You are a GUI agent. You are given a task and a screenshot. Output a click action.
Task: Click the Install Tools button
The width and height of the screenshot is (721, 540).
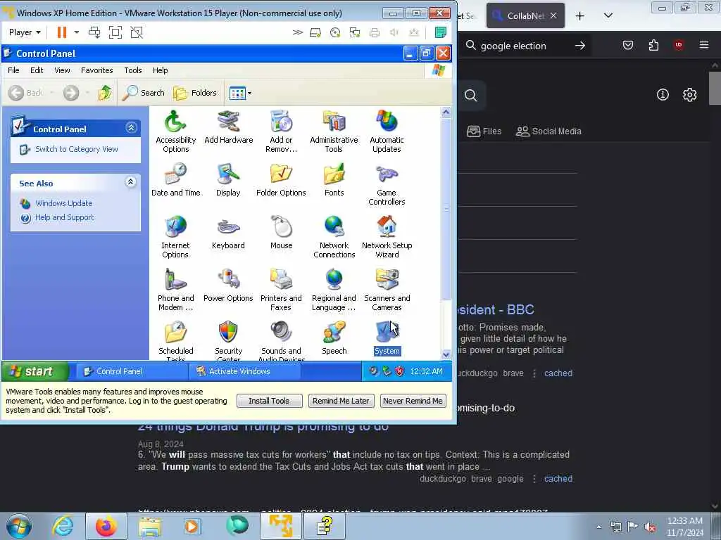(x=269, y=401)
